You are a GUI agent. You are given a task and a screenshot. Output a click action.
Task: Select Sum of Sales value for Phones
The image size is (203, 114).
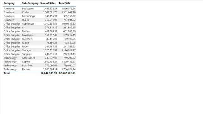[x=50, y=69]
